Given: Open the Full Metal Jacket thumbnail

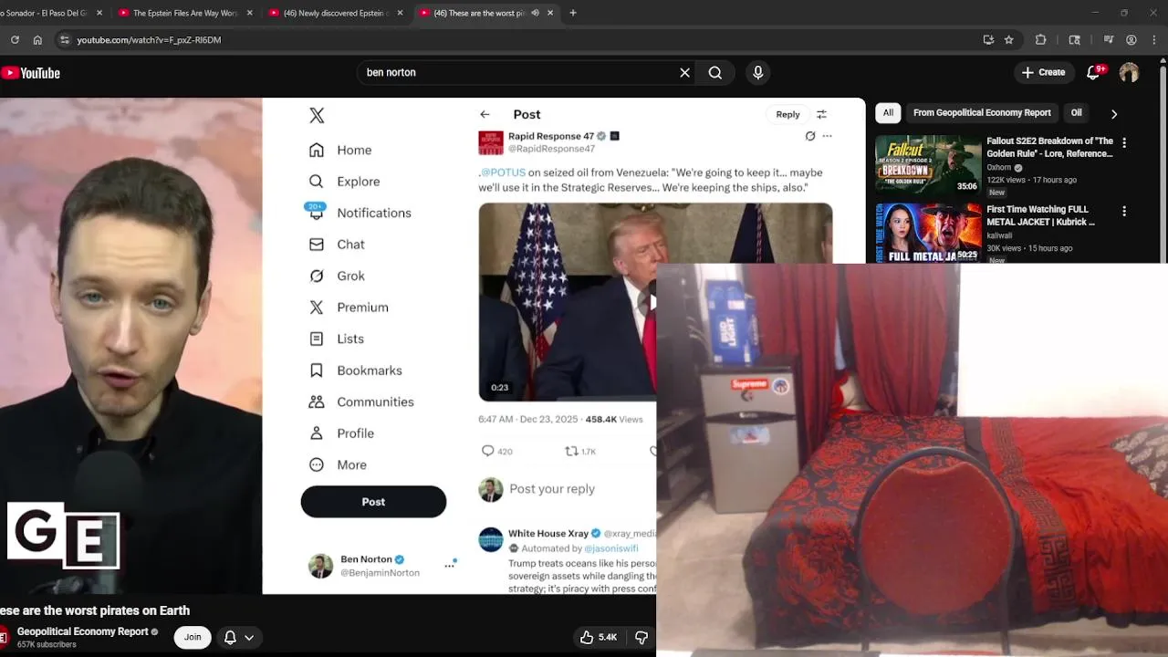Looking at the screenshot, I should click(928, 233).
